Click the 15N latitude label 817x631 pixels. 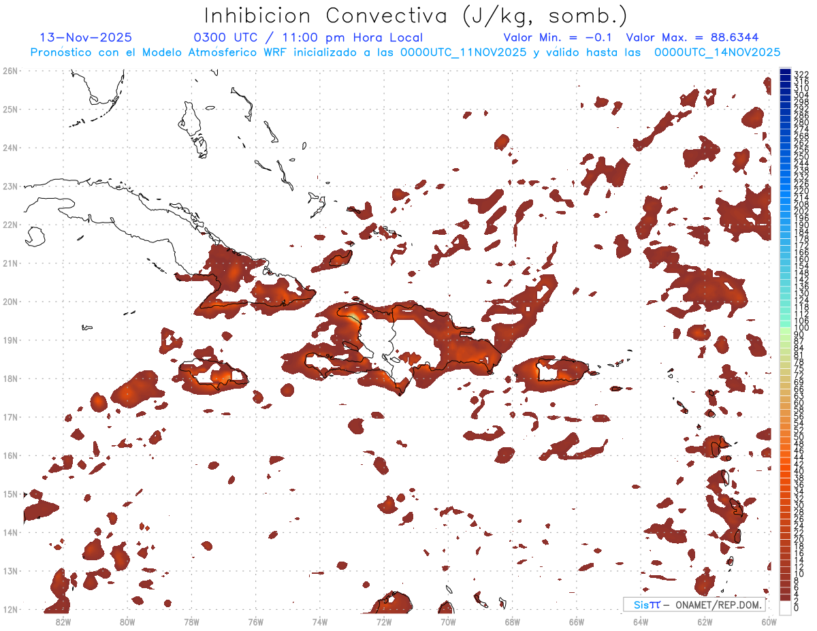[10, 494]
